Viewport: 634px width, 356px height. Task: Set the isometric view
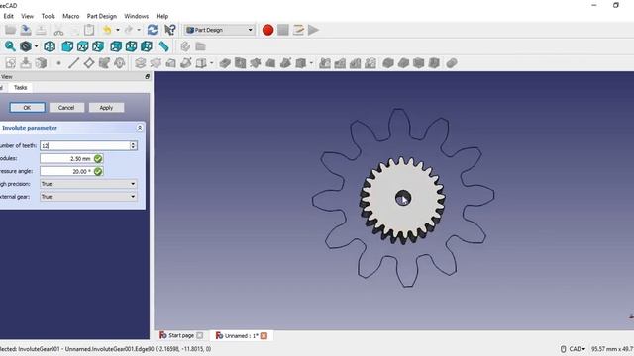[x=50, y=46]
